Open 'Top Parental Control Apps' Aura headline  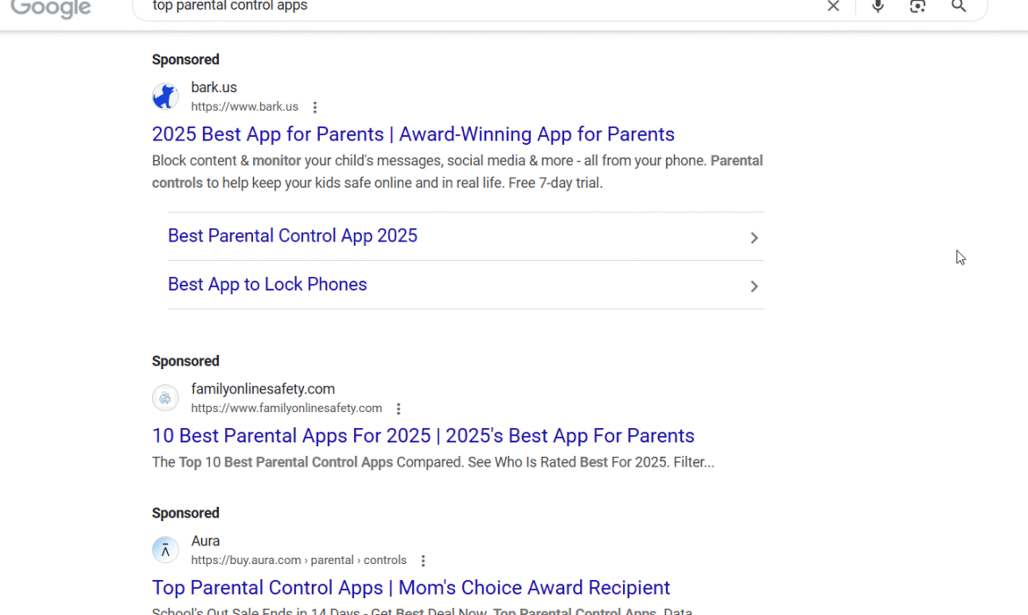pyautogui.click(x=411, y=588)
